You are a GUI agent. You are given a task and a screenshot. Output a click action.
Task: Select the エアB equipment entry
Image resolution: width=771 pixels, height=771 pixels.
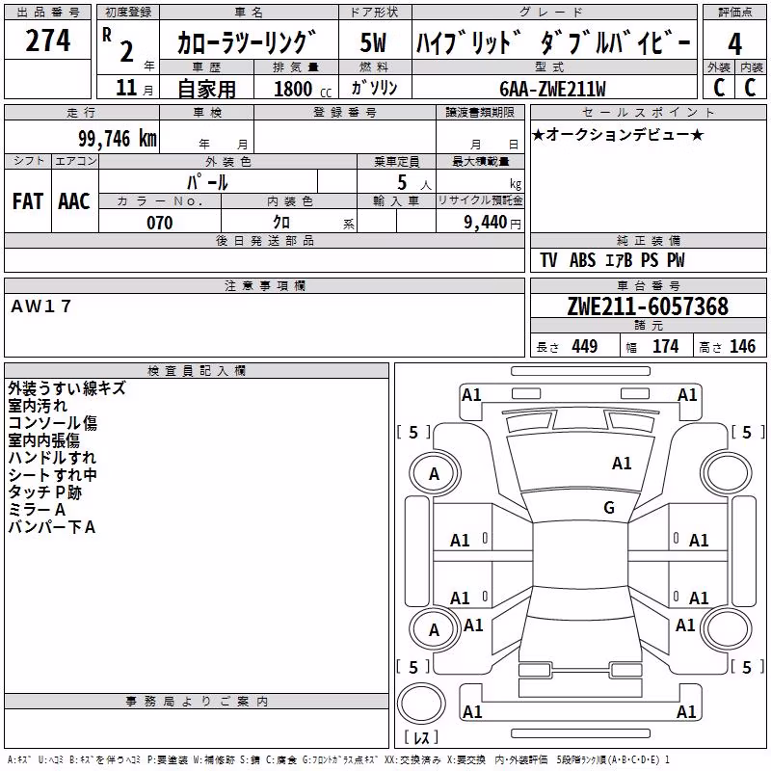[619, 260]
